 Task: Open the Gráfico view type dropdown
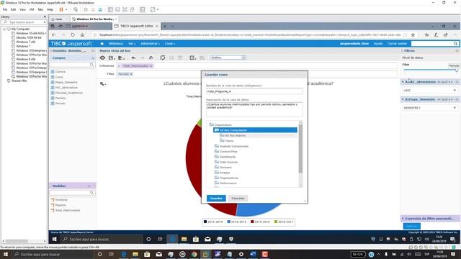coord(228,58)
